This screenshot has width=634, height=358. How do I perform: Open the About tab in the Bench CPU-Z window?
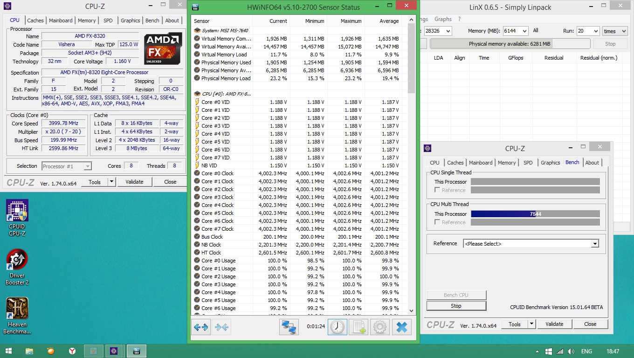[592, 163]
